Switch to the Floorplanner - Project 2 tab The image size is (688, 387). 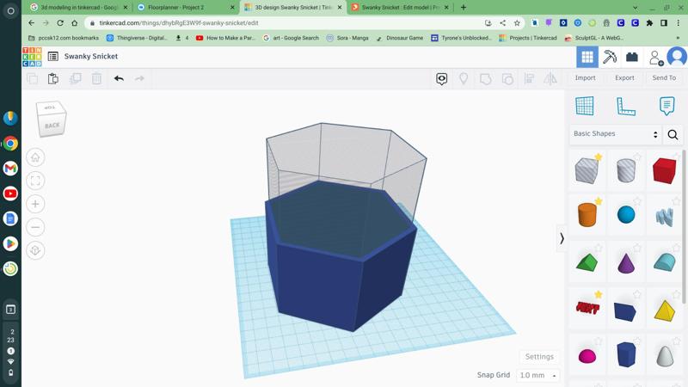click(x=181, y=8)
